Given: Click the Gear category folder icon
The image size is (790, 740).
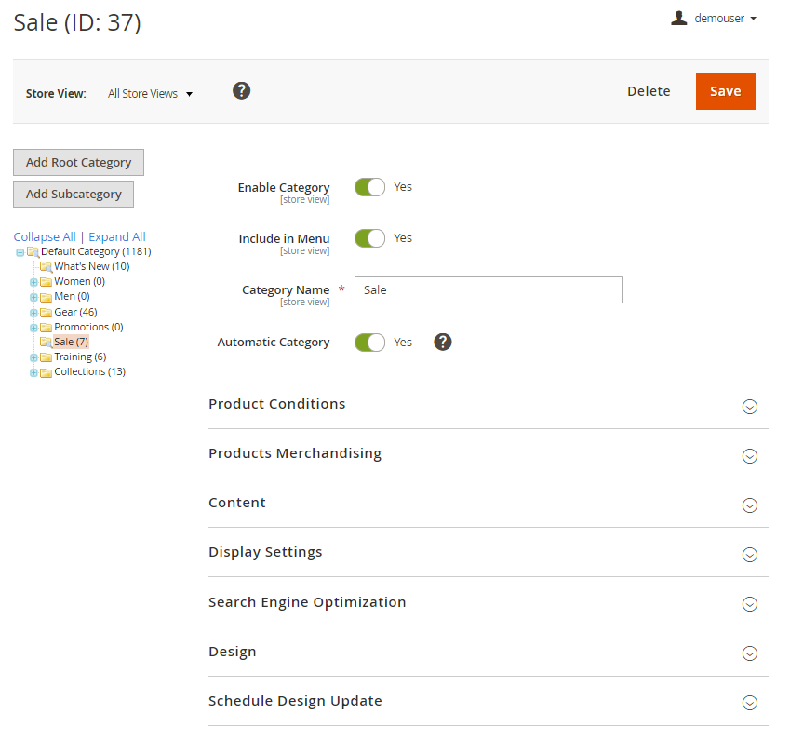Looking at the screenshot, I should pos(46,313).
